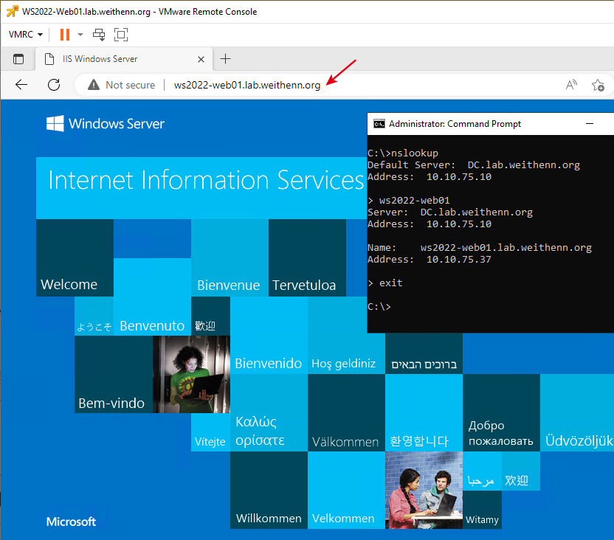Click the Hoş geldiniz tile
Viewport: 614px width, 540px height.
point(346,336)
